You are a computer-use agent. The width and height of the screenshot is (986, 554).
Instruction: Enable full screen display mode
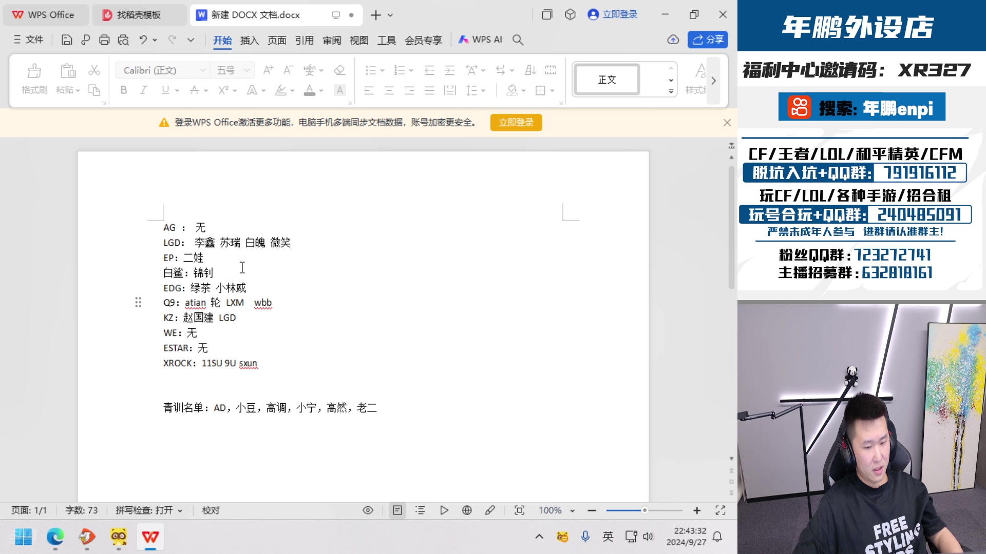pos(719,510)
